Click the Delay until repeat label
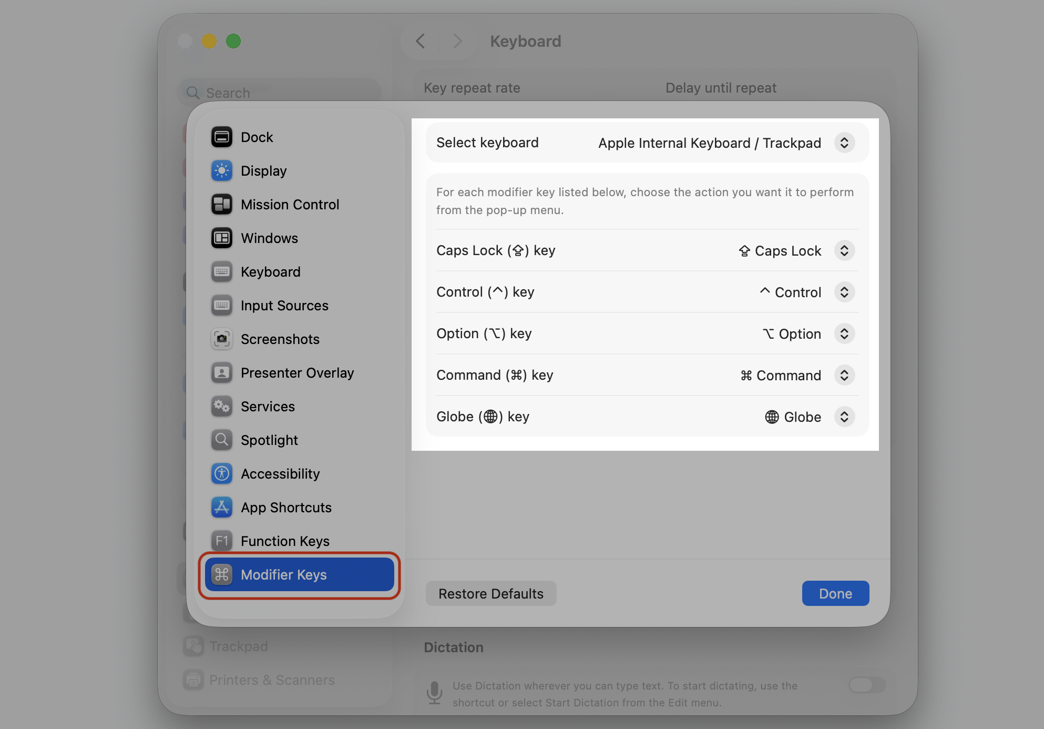The image size is (1044, 729). (721, 88)
